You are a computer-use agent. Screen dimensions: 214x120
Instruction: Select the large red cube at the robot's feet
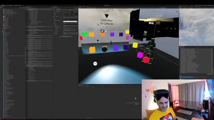click(146, 60)
